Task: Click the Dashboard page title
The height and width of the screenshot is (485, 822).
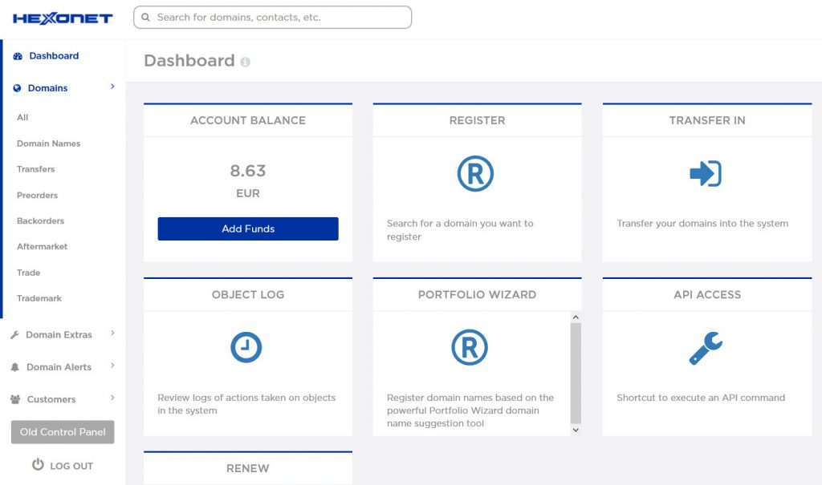Action: pyautogui.click(x=189, y=61)
